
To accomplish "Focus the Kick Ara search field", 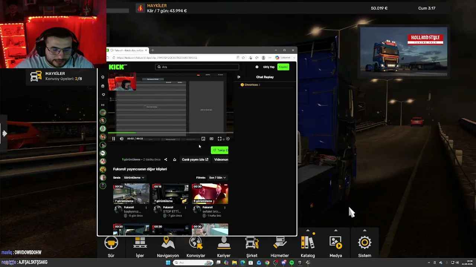I will 197,67.
